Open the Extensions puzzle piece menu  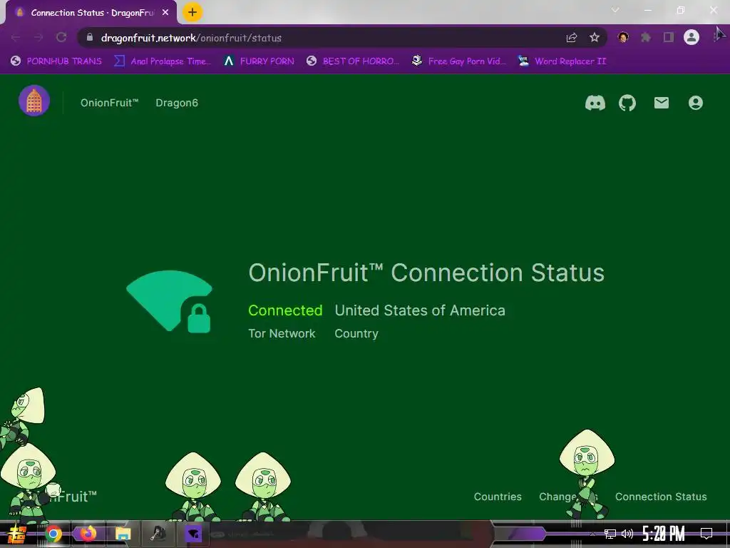coord(646,37)
